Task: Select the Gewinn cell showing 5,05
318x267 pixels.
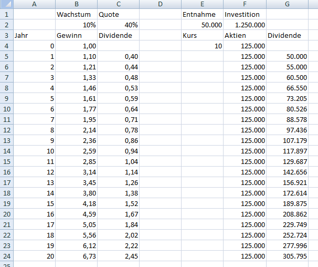Action: (76, 224)
